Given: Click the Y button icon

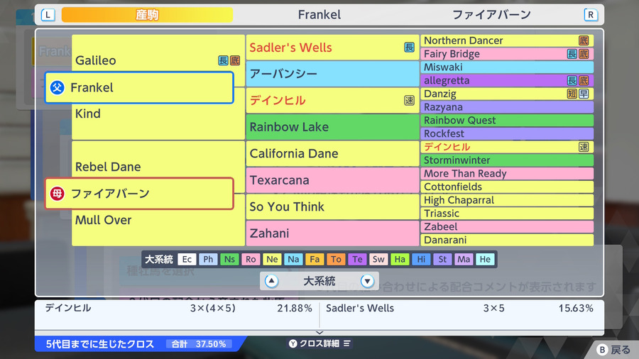Looking at the screenshot, I should [x=293, y=343].
